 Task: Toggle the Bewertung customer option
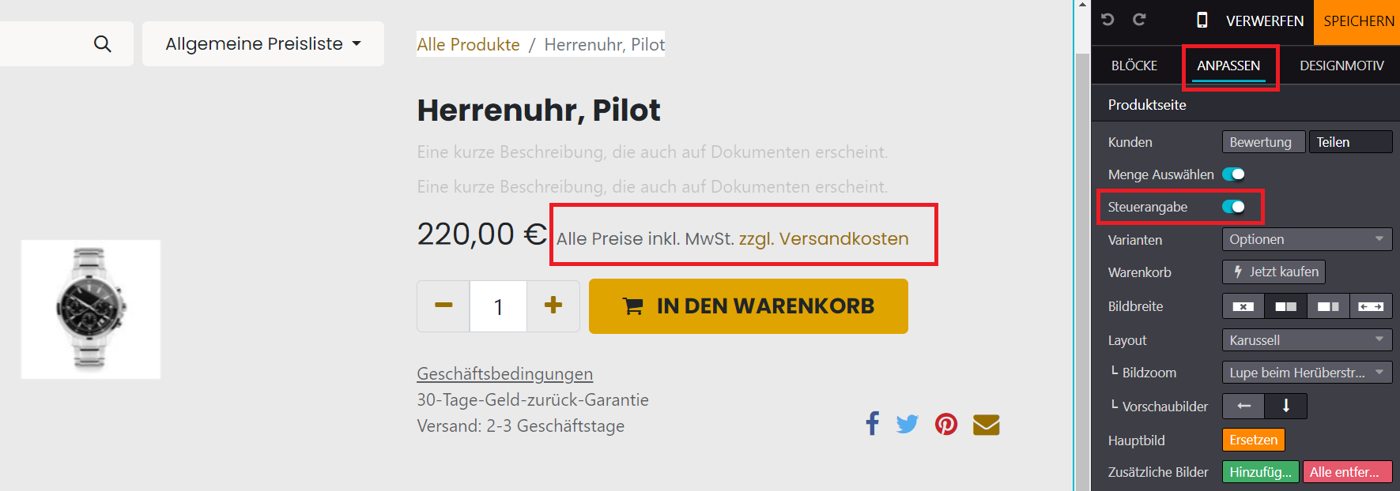coord(1262,142)
